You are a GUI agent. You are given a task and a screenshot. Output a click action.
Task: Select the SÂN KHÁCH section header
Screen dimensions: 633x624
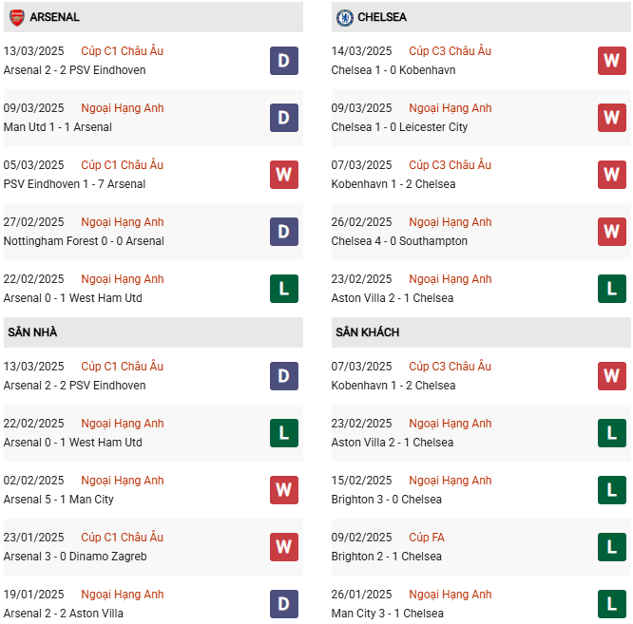point(481,332)
